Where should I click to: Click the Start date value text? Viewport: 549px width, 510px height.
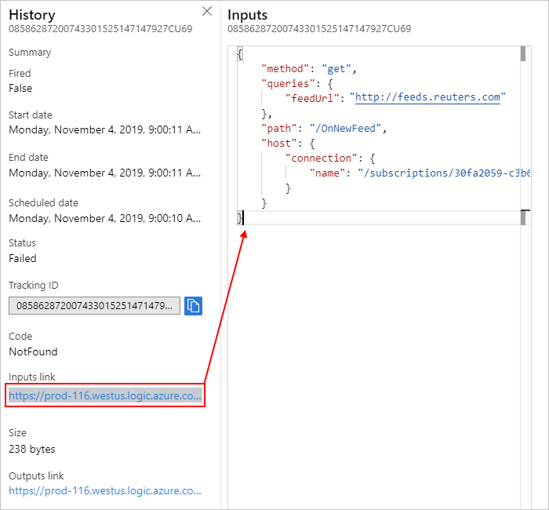pyautogui.click(x=104, y=129)
